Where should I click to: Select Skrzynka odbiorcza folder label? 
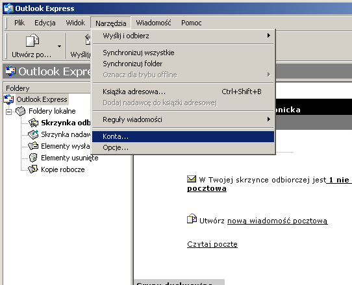[66, 123]
